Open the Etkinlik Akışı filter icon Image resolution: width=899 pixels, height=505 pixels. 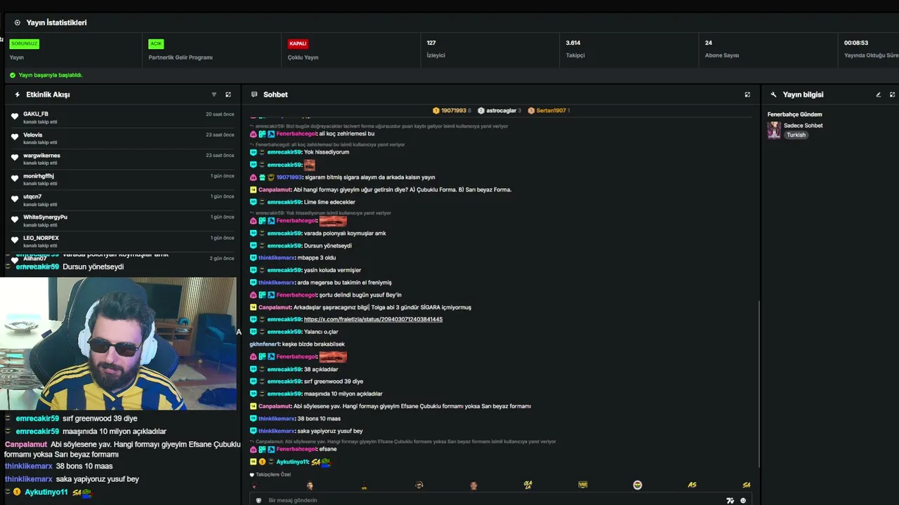[214, 95]
